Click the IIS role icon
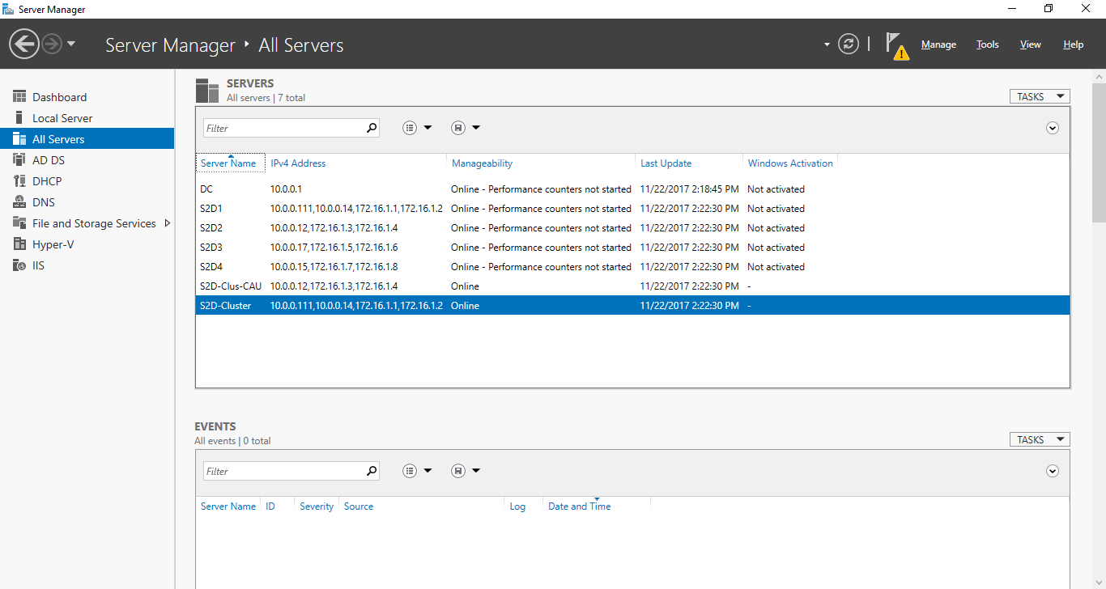 pyautogui.click(x=19, y=265)
